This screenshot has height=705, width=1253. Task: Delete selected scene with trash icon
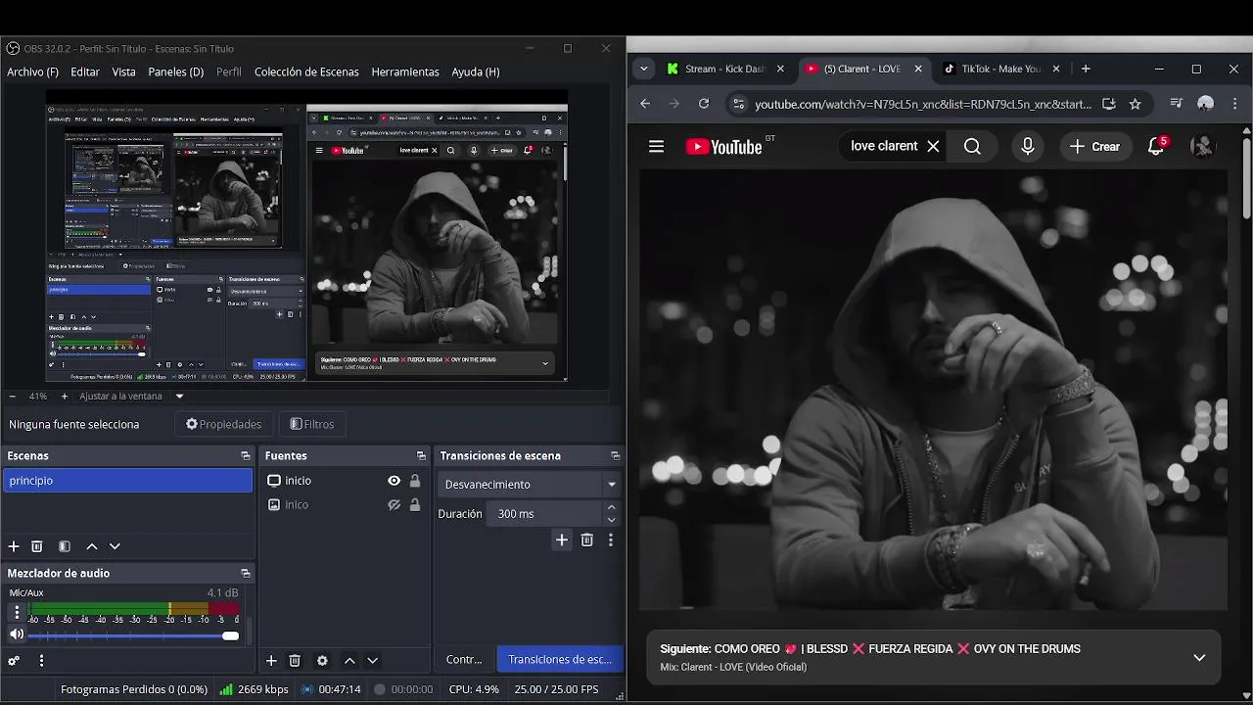(x=37, y=546)
